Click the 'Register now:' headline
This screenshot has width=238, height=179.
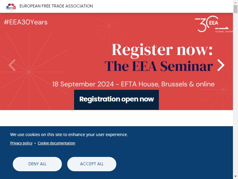[x=162, y=50]
